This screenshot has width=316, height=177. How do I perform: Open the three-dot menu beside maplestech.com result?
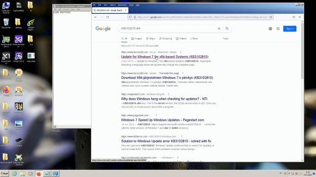click(168, 94)
